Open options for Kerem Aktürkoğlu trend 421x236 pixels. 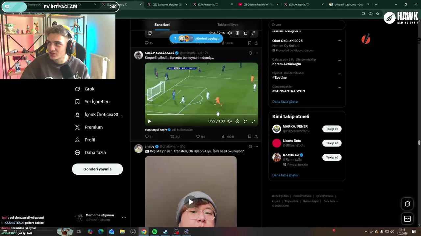339,60
